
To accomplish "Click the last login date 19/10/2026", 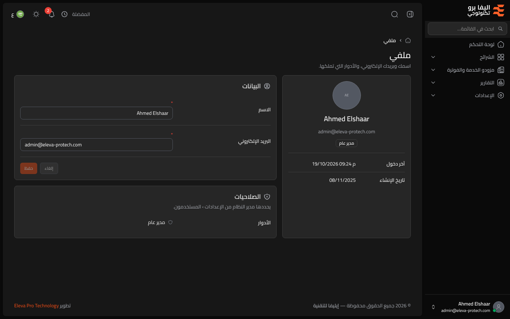I will 334,164.
